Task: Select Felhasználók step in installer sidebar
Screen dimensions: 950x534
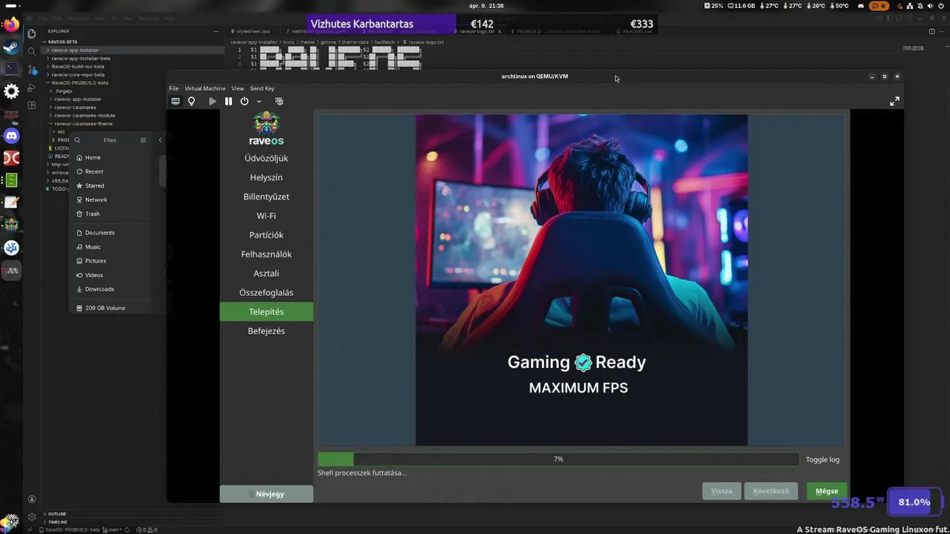Action: click(x=266, y=254)
